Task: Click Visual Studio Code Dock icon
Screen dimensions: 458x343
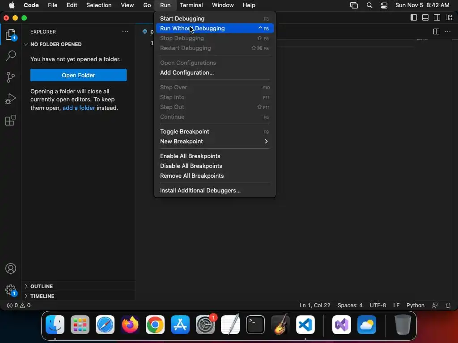Action: pos(305,325)
